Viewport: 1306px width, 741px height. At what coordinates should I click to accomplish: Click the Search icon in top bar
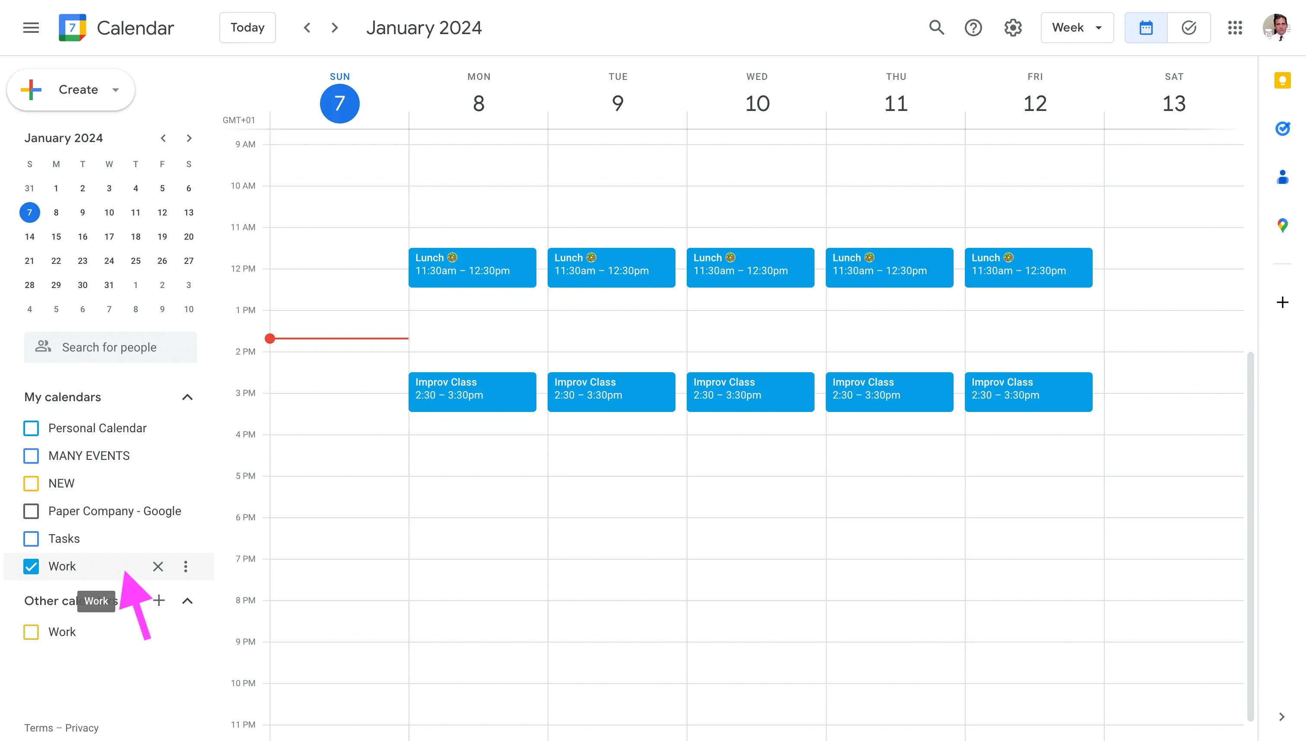point(936,27)
